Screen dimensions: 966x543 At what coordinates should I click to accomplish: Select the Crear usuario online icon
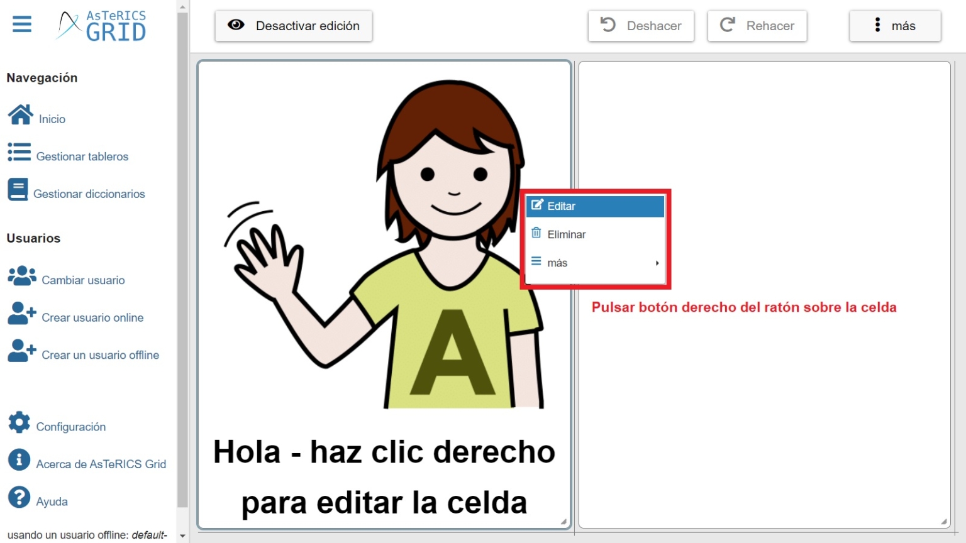point(19,314)
